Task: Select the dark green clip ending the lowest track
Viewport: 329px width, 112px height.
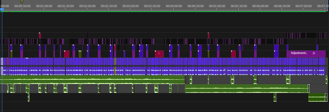Action: pos(318,97)
